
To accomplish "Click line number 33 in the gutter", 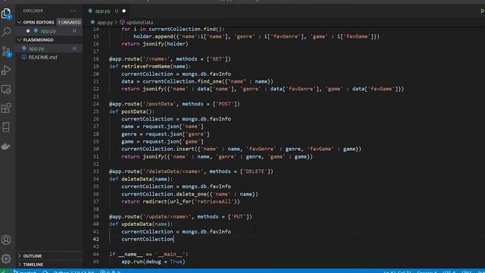I will [x=96, y=171].
